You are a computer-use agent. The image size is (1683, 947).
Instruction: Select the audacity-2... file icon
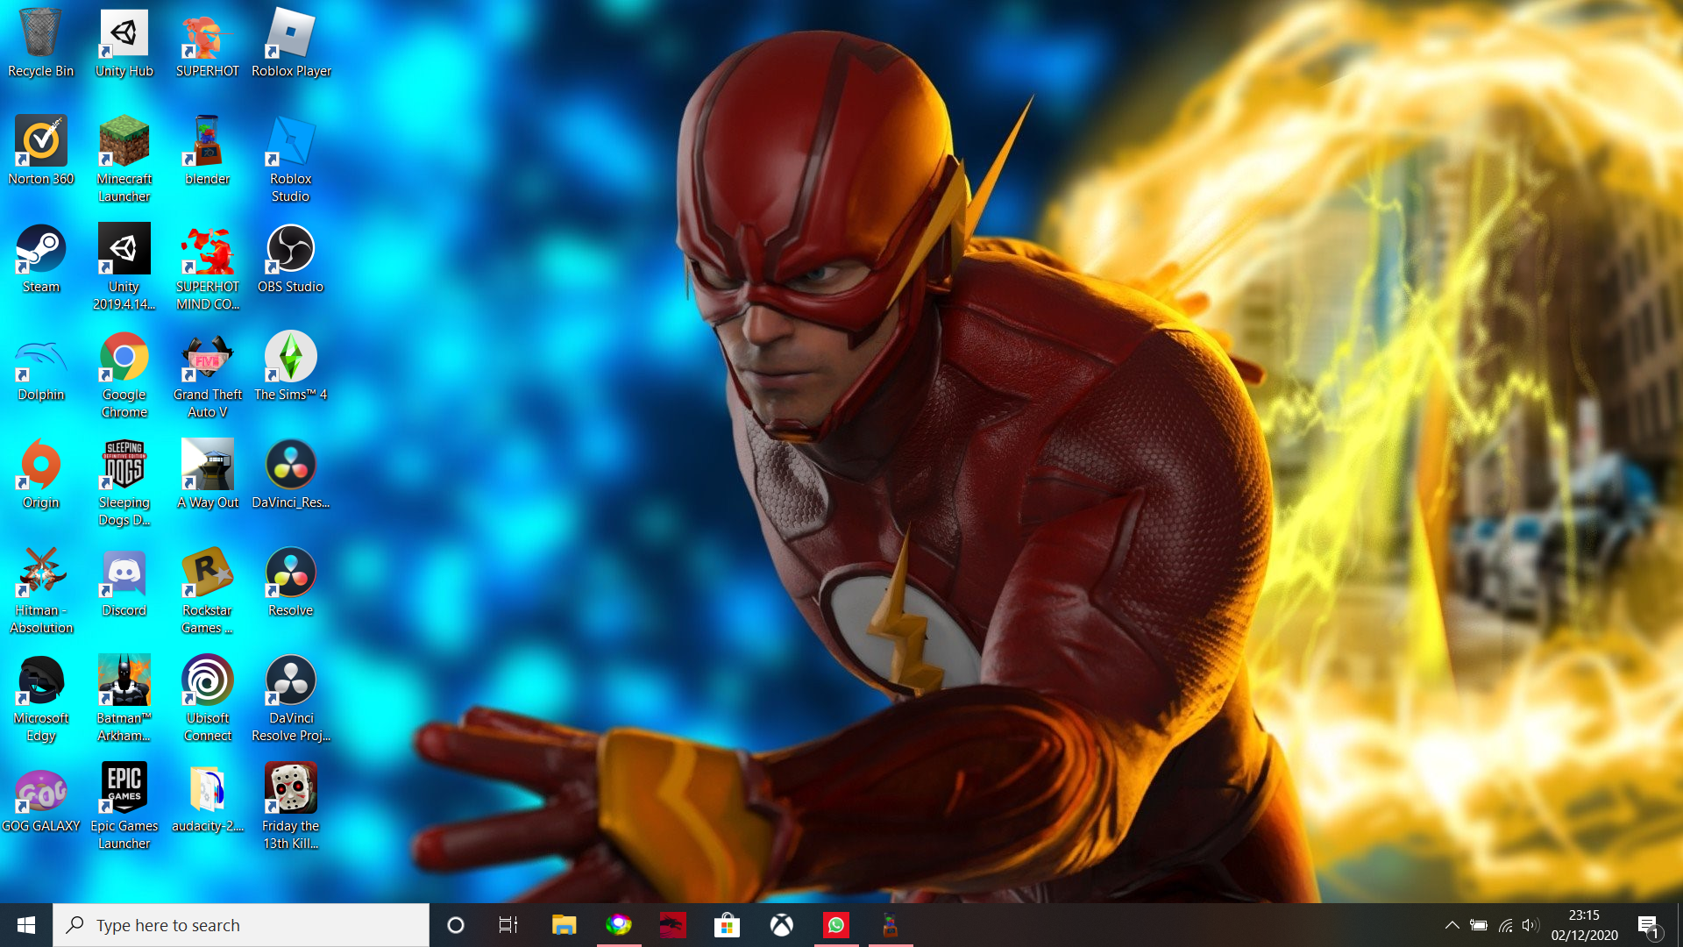(207, 798)
